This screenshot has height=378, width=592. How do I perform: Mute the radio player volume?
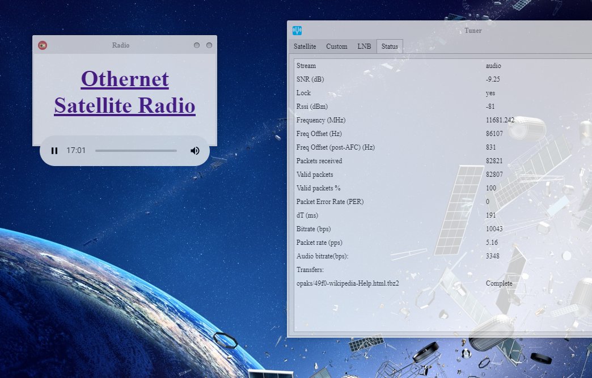tap(195, 151)
